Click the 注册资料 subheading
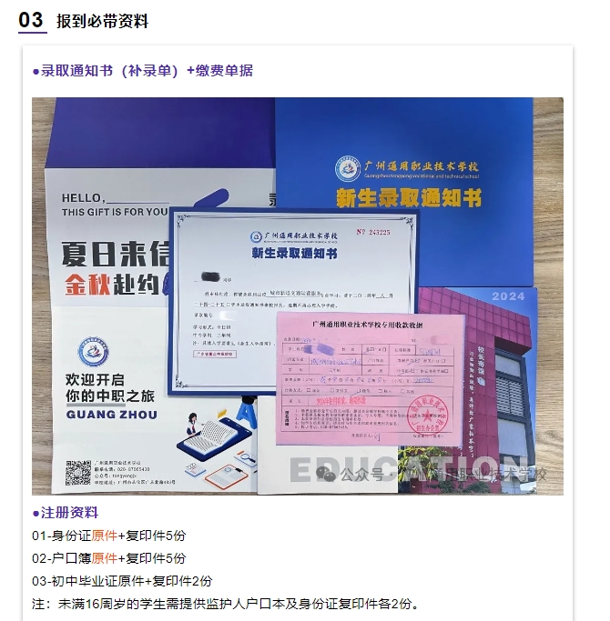The height and width of the screenshot is (621, 610). 69,513
